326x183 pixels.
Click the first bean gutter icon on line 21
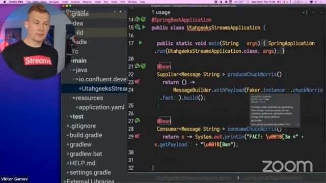[138, 66]
